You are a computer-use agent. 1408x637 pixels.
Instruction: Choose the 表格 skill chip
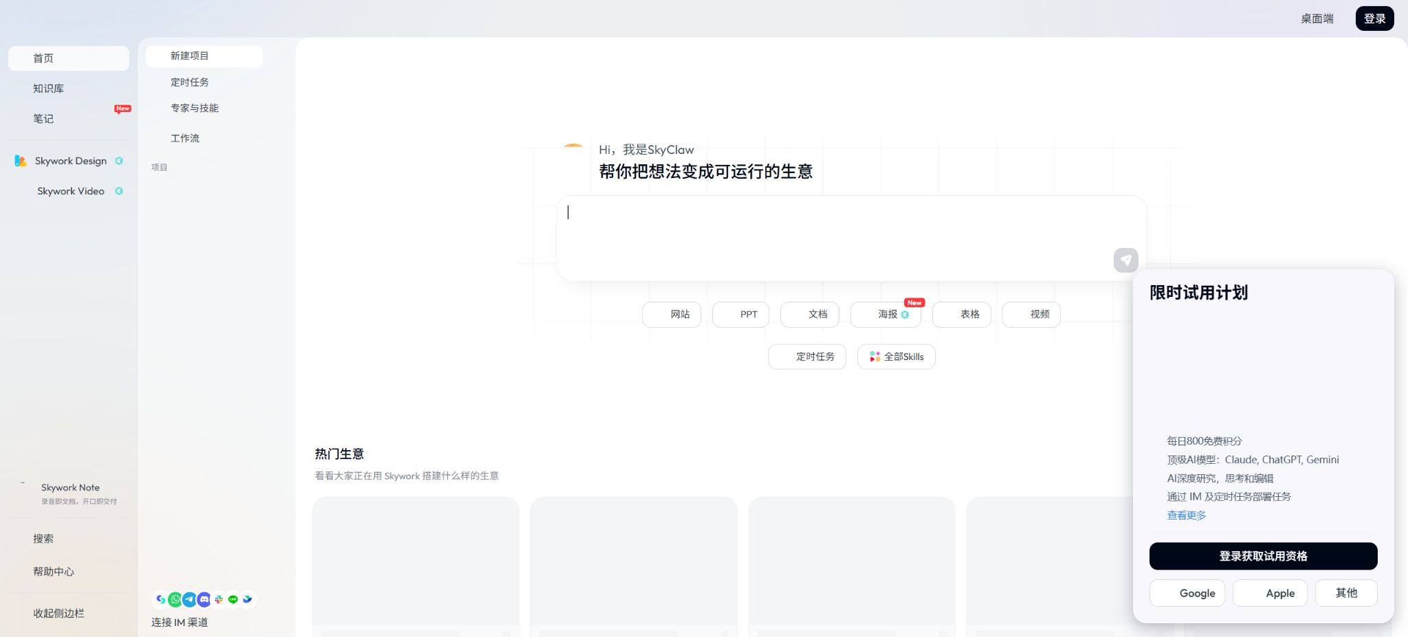click(x=962, y=315)
